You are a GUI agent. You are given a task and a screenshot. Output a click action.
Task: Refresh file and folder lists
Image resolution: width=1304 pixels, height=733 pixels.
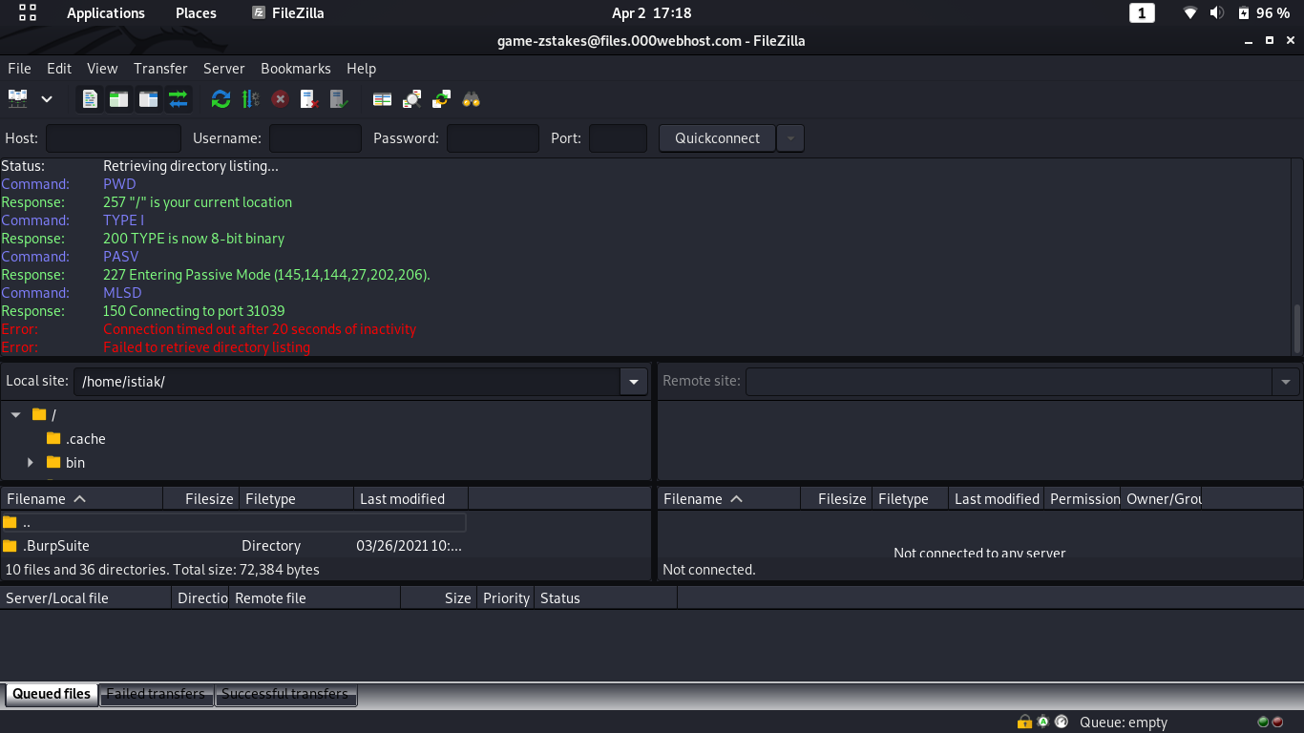pos(221,98)
